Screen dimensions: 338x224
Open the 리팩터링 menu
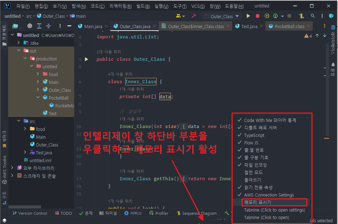pyautogui.click(x=120, y=6)
